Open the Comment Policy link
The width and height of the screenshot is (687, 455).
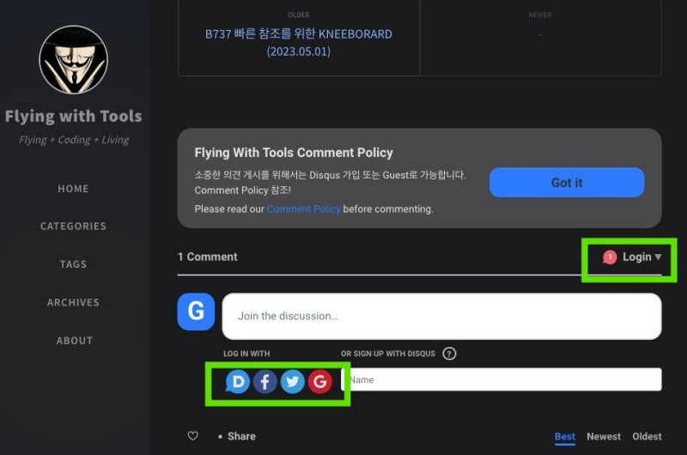(303, 209)
